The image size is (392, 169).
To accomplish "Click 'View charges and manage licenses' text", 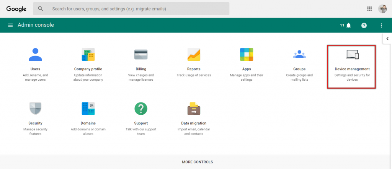I will click(141, 77).
